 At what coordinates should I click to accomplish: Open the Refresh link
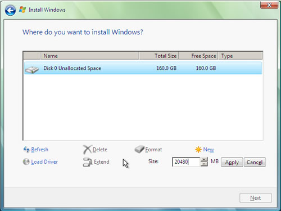pyautogui.click(x=40, y=150)
